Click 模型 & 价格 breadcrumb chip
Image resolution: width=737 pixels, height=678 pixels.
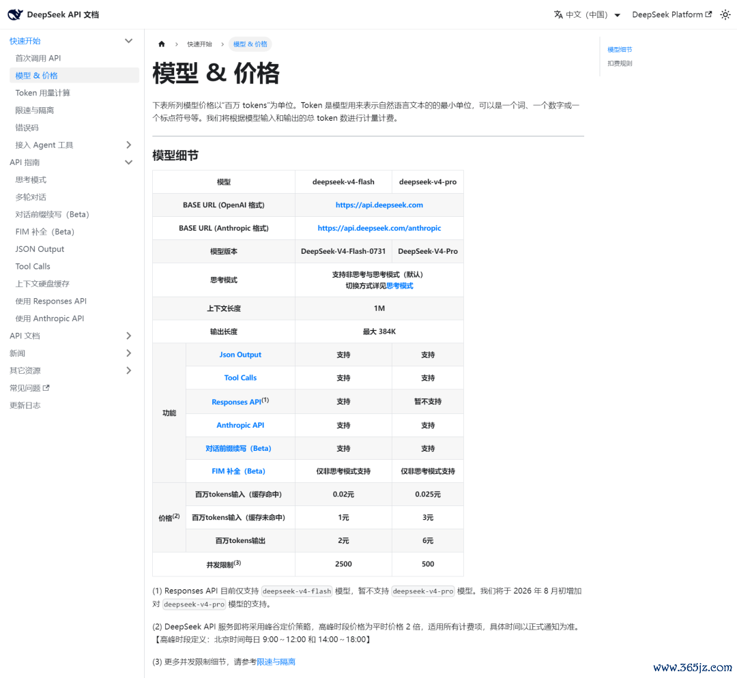(250, 44)
